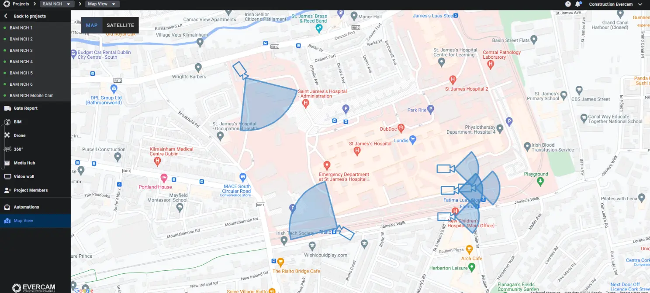650x293 pixels.
Task: Open the notifications bell icon
Action: pyautogui.click(x=578, y=4)
